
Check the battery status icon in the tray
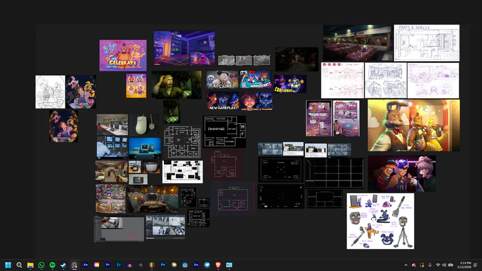[x=451, y=265]
